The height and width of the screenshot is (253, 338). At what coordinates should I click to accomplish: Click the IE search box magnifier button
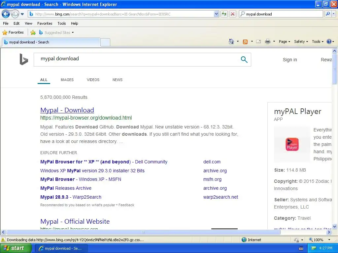328,14
